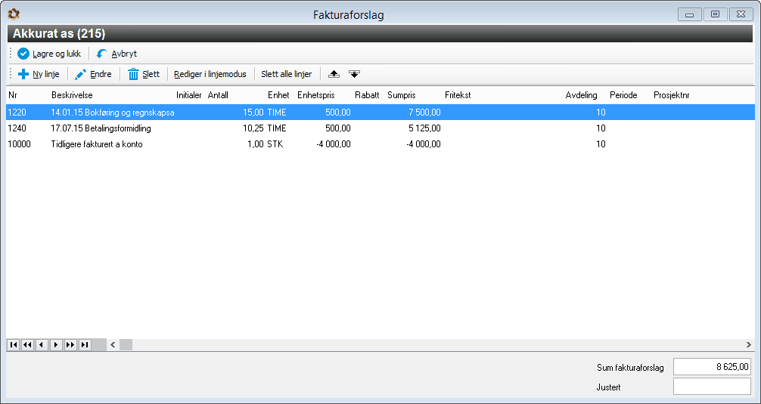
Task: Click the Beskrivelse column header
Action: pyautogui.click(x=72, y=95)
